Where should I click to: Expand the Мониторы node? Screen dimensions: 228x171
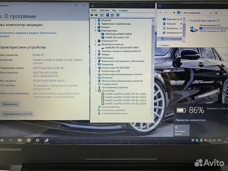96,78
